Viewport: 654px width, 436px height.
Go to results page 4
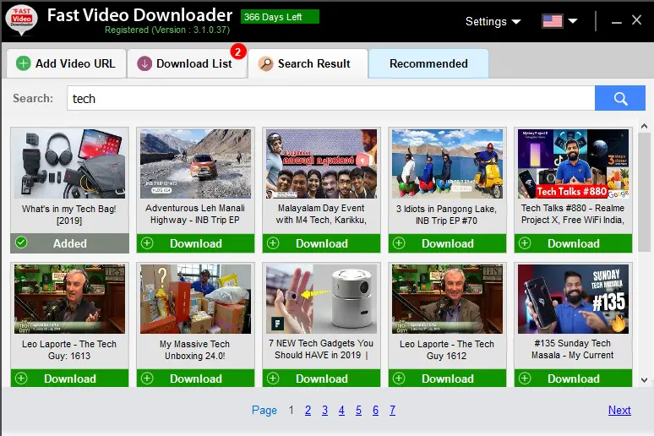point(341,410)
